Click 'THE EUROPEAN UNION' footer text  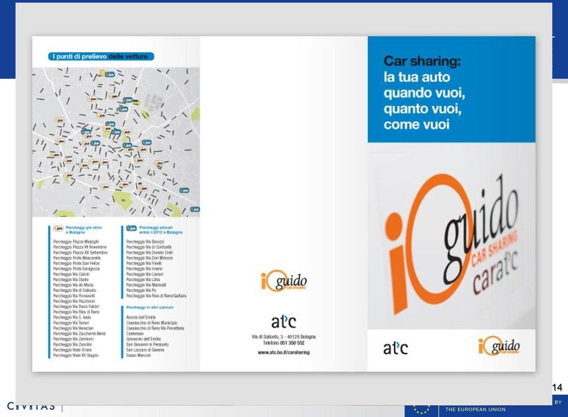(x=475, y=409)
